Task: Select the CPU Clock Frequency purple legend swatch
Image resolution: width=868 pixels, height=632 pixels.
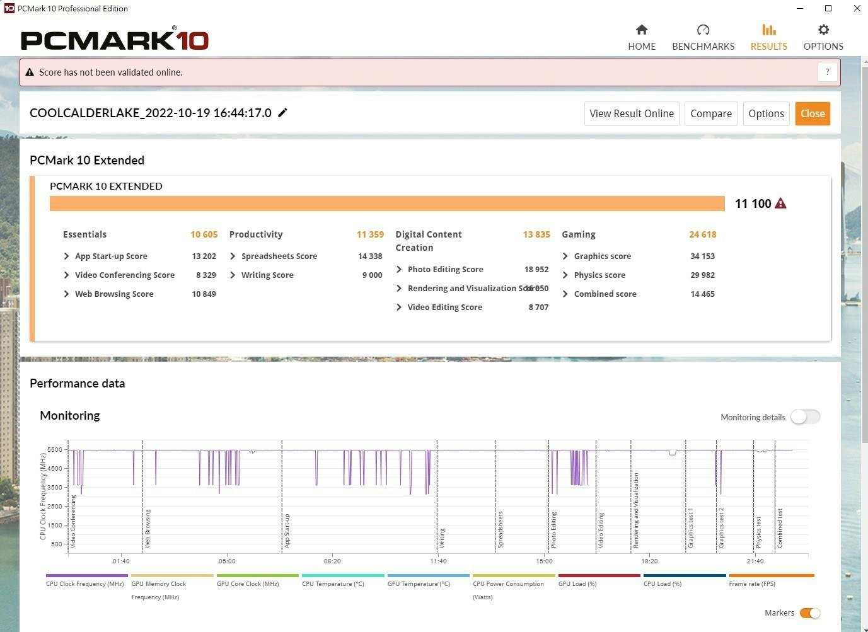Action: pos(87,575)
